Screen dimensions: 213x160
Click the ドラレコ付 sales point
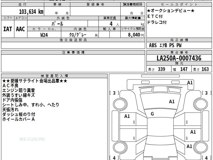pos(157,22)
